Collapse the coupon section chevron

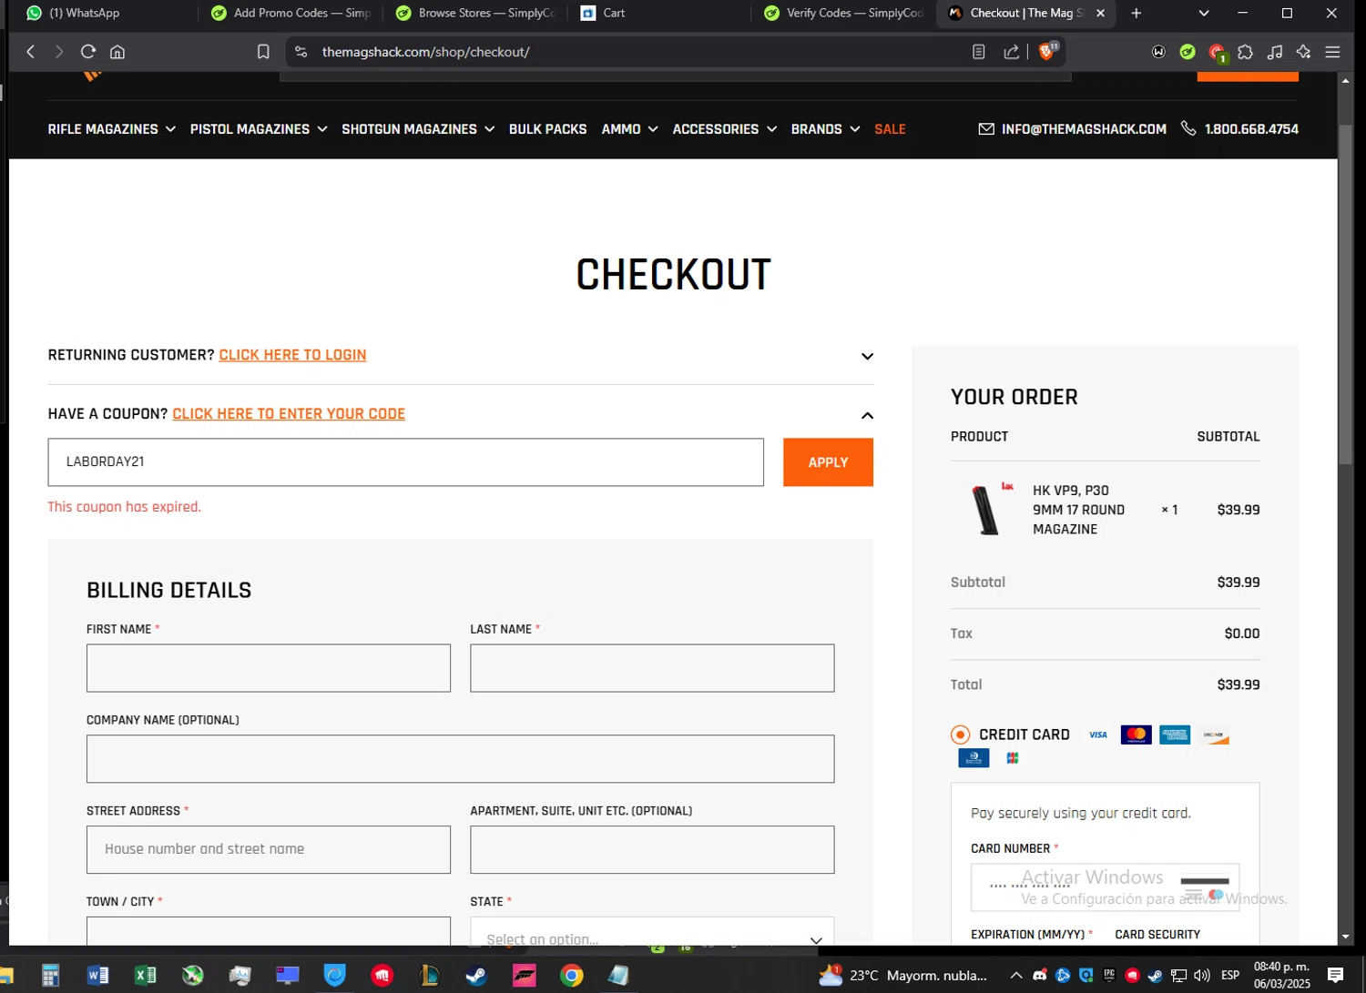tap(867, 415)
